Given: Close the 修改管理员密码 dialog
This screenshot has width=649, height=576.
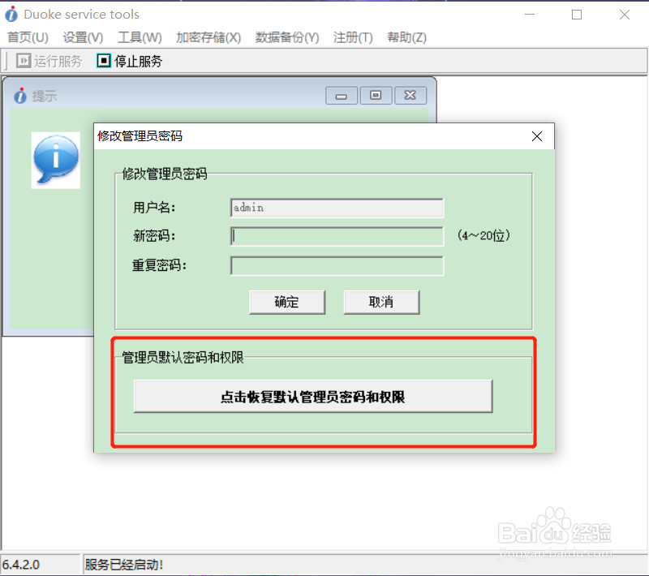Looking at the screenshot, I should pos(537,136).
